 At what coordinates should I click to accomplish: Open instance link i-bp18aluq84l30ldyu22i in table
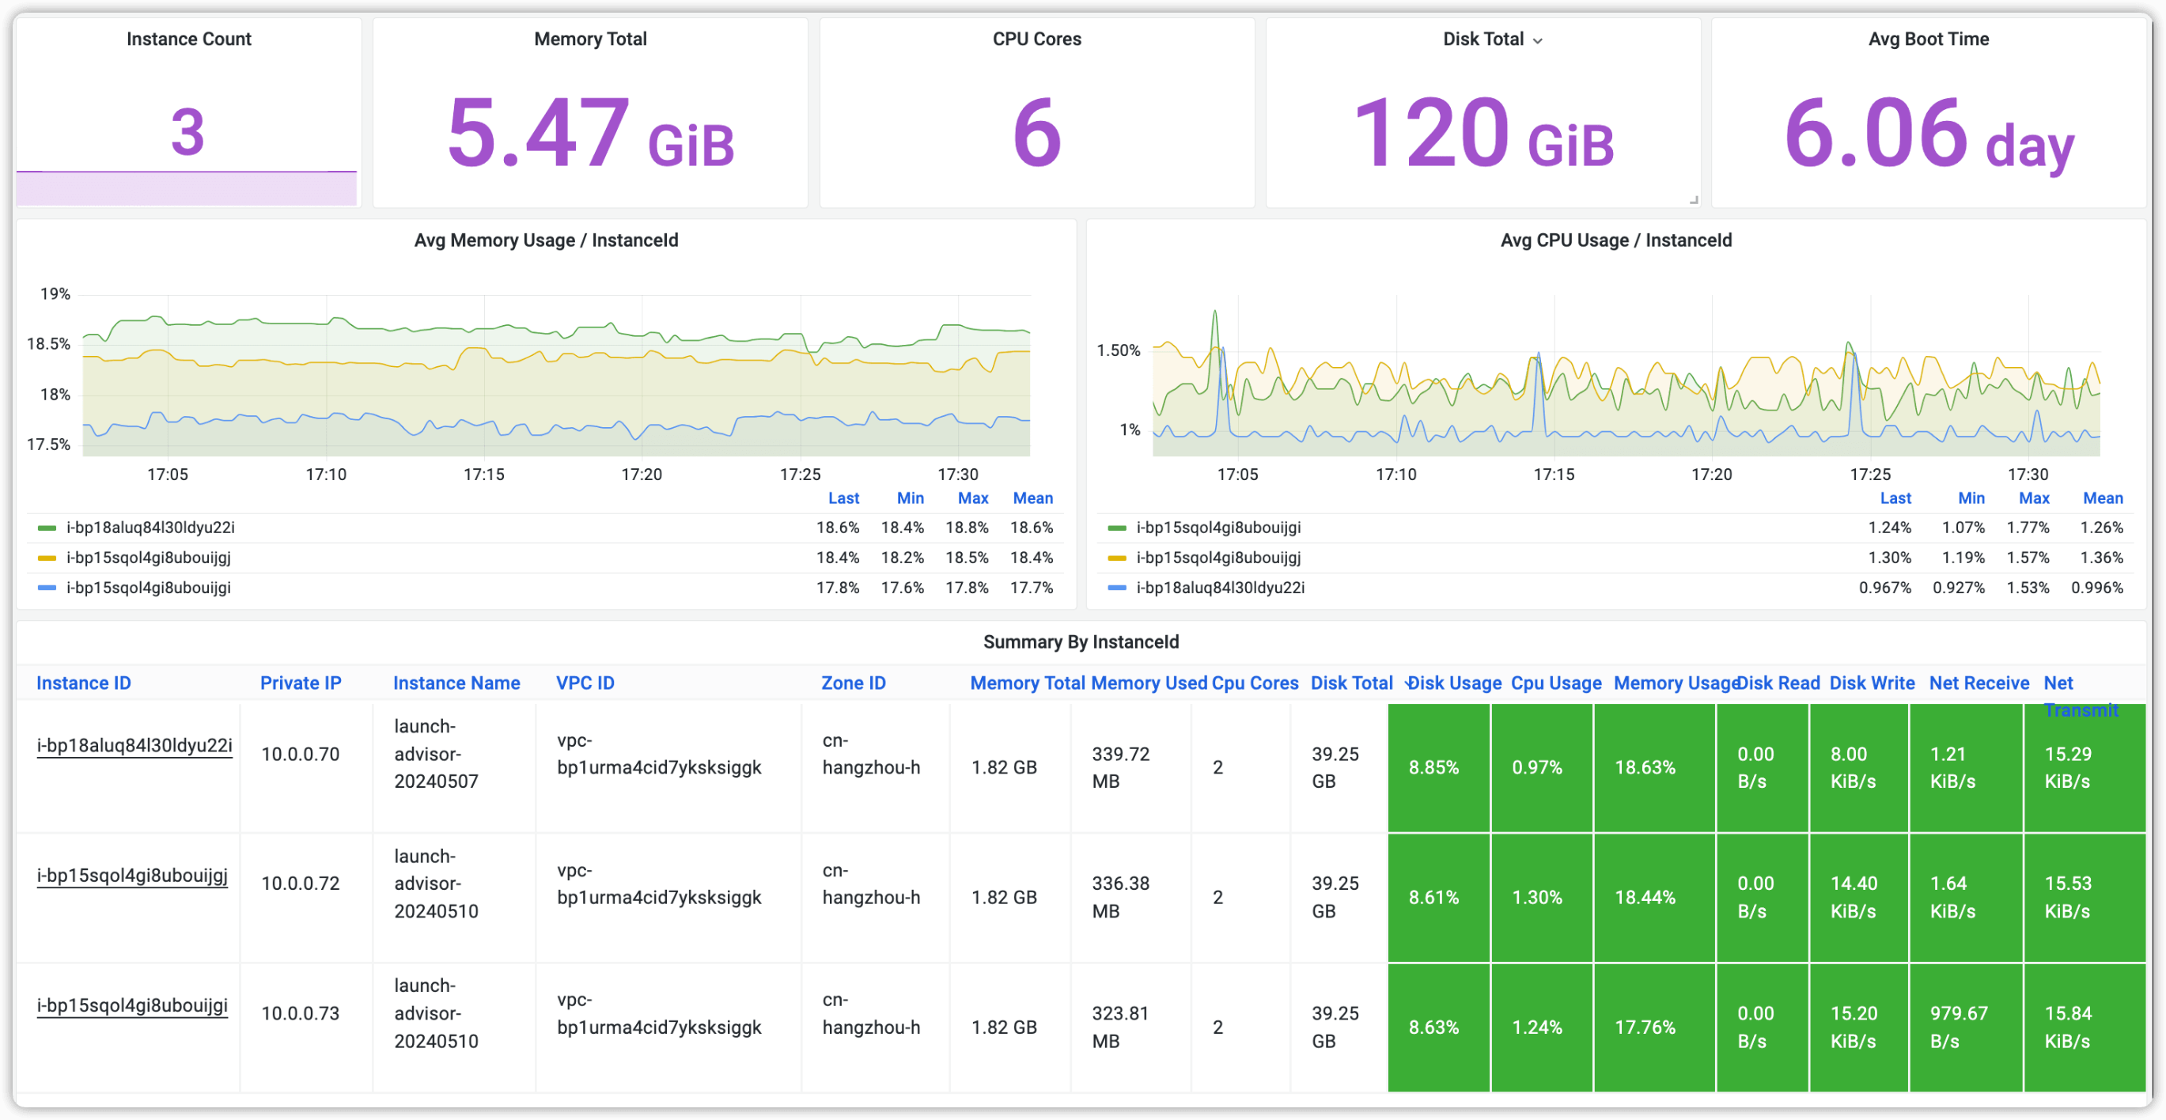point(134,746)
